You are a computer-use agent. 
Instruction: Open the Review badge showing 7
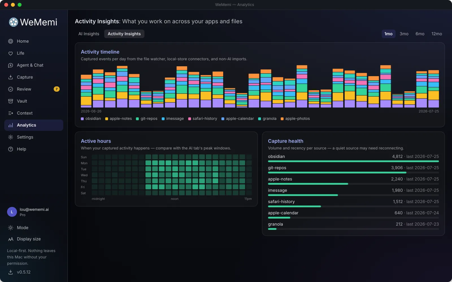[56, 89]
